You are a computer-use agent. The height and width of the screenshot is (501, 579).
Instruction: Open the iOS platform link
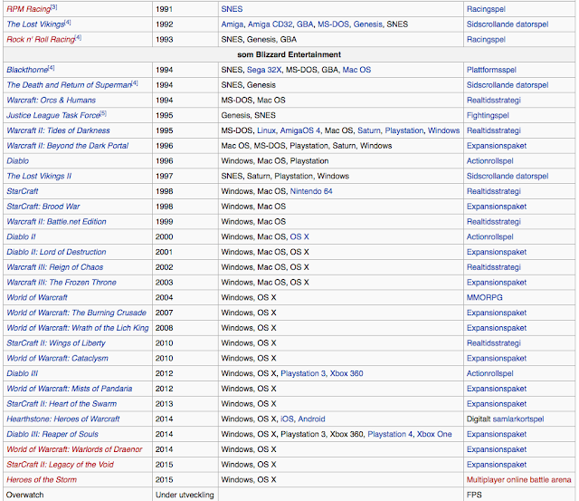287,419
